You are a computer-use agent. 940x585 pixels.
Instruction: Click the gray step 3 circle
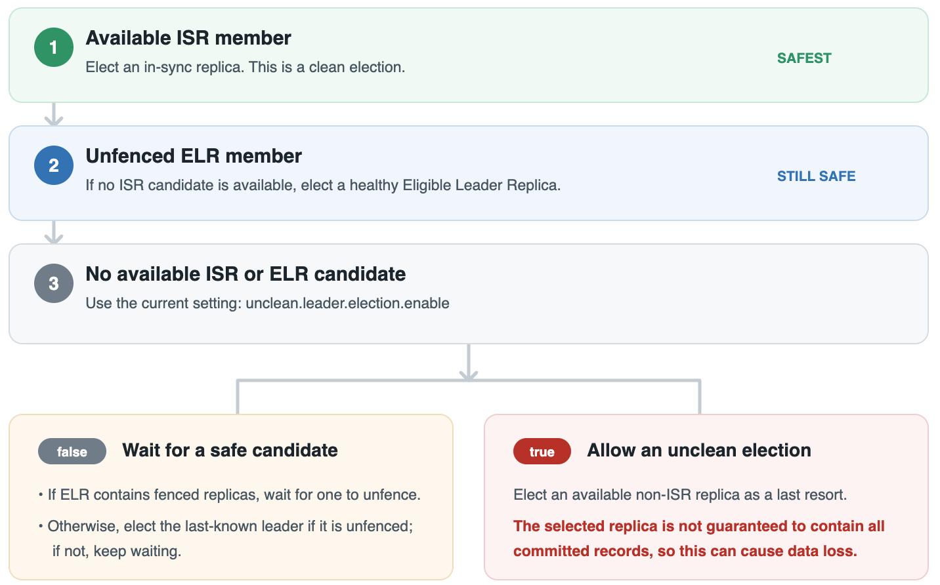pyautogui.click(x=54, y=283)
